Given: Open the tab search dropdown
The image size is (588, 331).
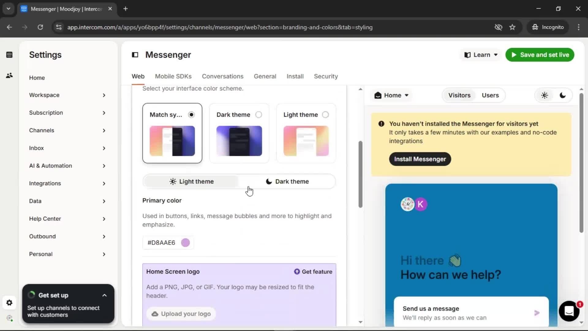Looking at the screenshot, I should tap(9, 9).
